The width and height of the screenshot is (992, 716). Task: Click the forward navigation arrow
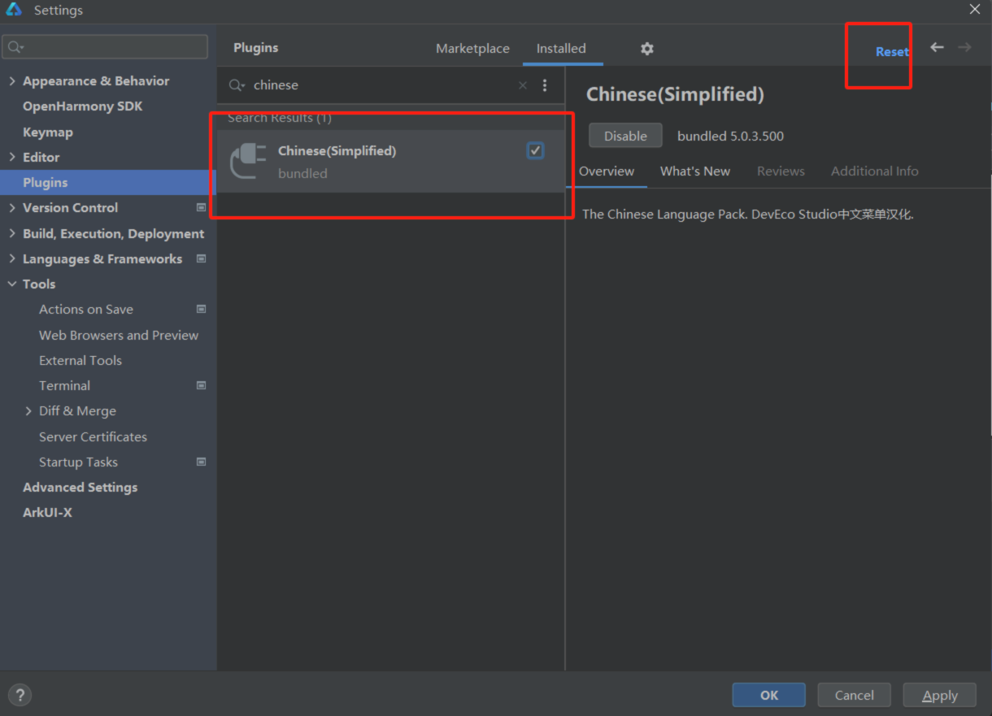964,47
